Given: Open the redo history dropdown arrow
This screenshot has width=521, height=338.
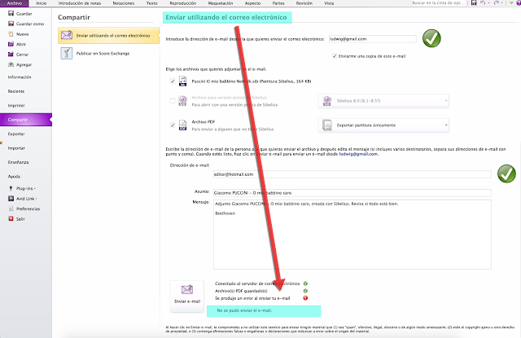Looking at the screenshot, I should click(502, 3).
